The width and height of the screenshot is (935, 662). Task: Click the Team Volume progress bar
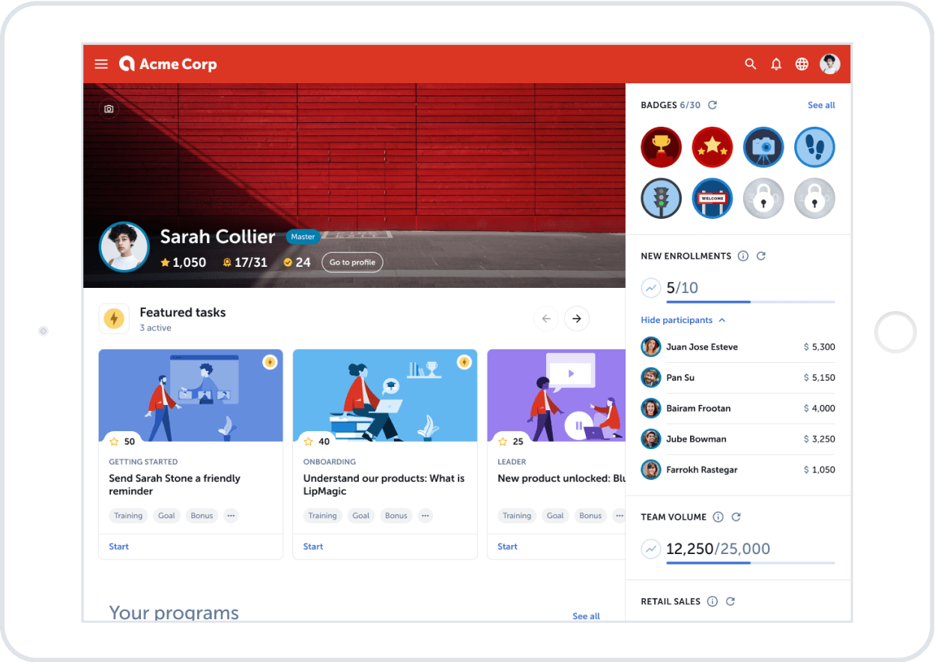(750, 562)
